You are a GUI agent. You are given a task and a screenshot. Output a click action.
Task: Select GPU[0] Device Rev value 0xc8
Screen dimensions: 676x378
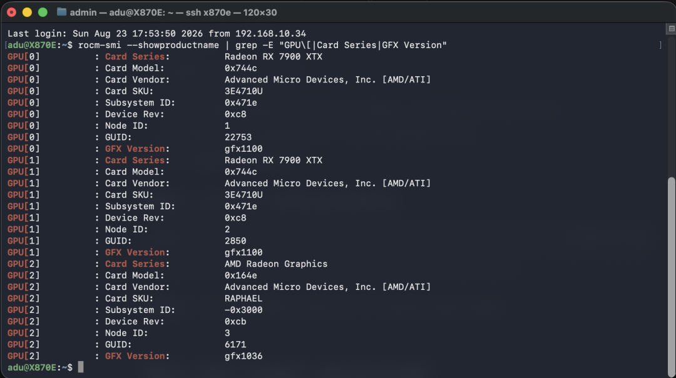pos(235,114)
